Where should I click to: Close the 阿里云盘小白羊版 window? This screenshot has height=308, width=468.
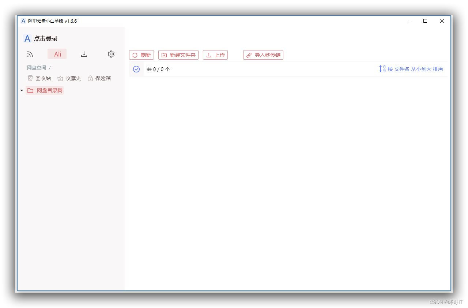[x=442, y=21]
